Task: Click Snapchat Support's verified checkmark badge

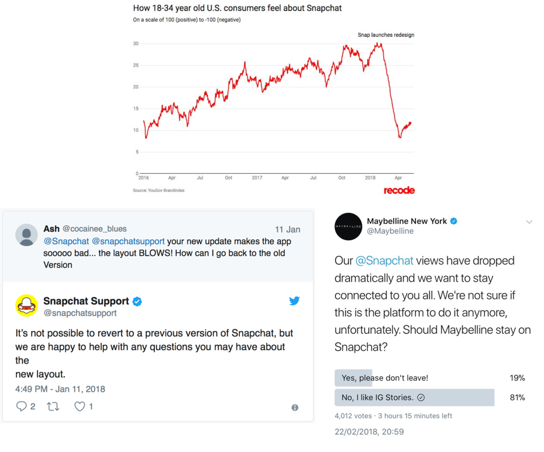Action: [x=137, y=302]
